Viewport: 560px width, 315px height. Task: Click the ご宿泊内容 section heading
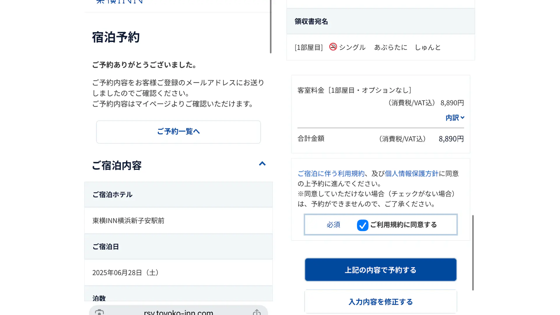tap(117, 166)
